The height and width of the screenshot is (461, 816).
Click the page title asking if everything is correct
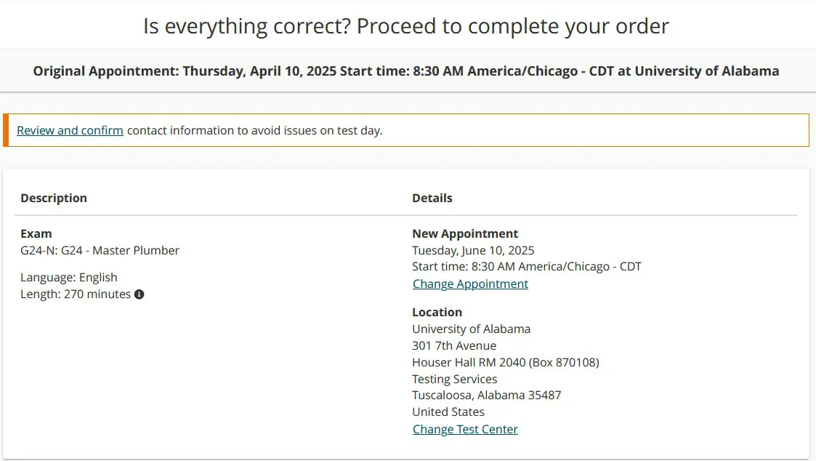408,25
